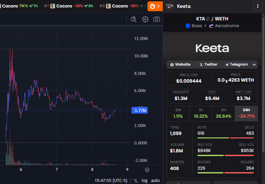The height and width of the screenshot is (184, 265).
Task: Click the SELLS count 483
Action: (x=250, y=133)
